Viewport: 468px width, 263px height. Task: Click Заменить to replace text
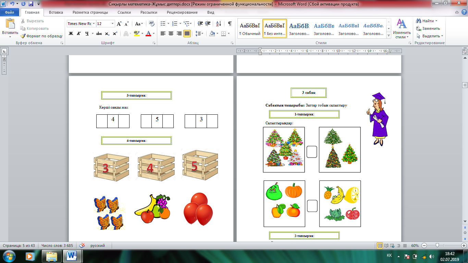428,28
